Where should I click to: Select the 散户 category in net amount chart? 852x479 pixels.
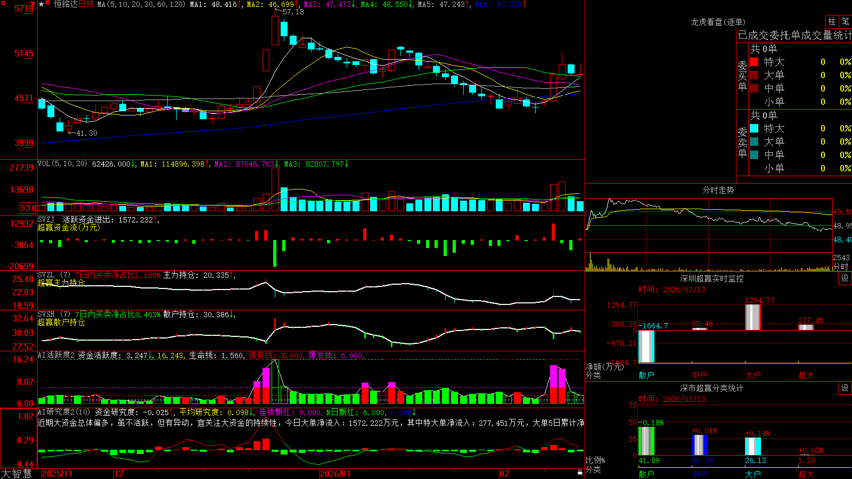(646, 375)
